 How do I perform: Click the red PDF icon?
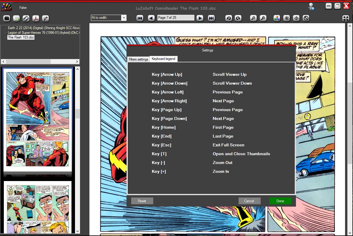pyautogui.click(x=36, y=18)
